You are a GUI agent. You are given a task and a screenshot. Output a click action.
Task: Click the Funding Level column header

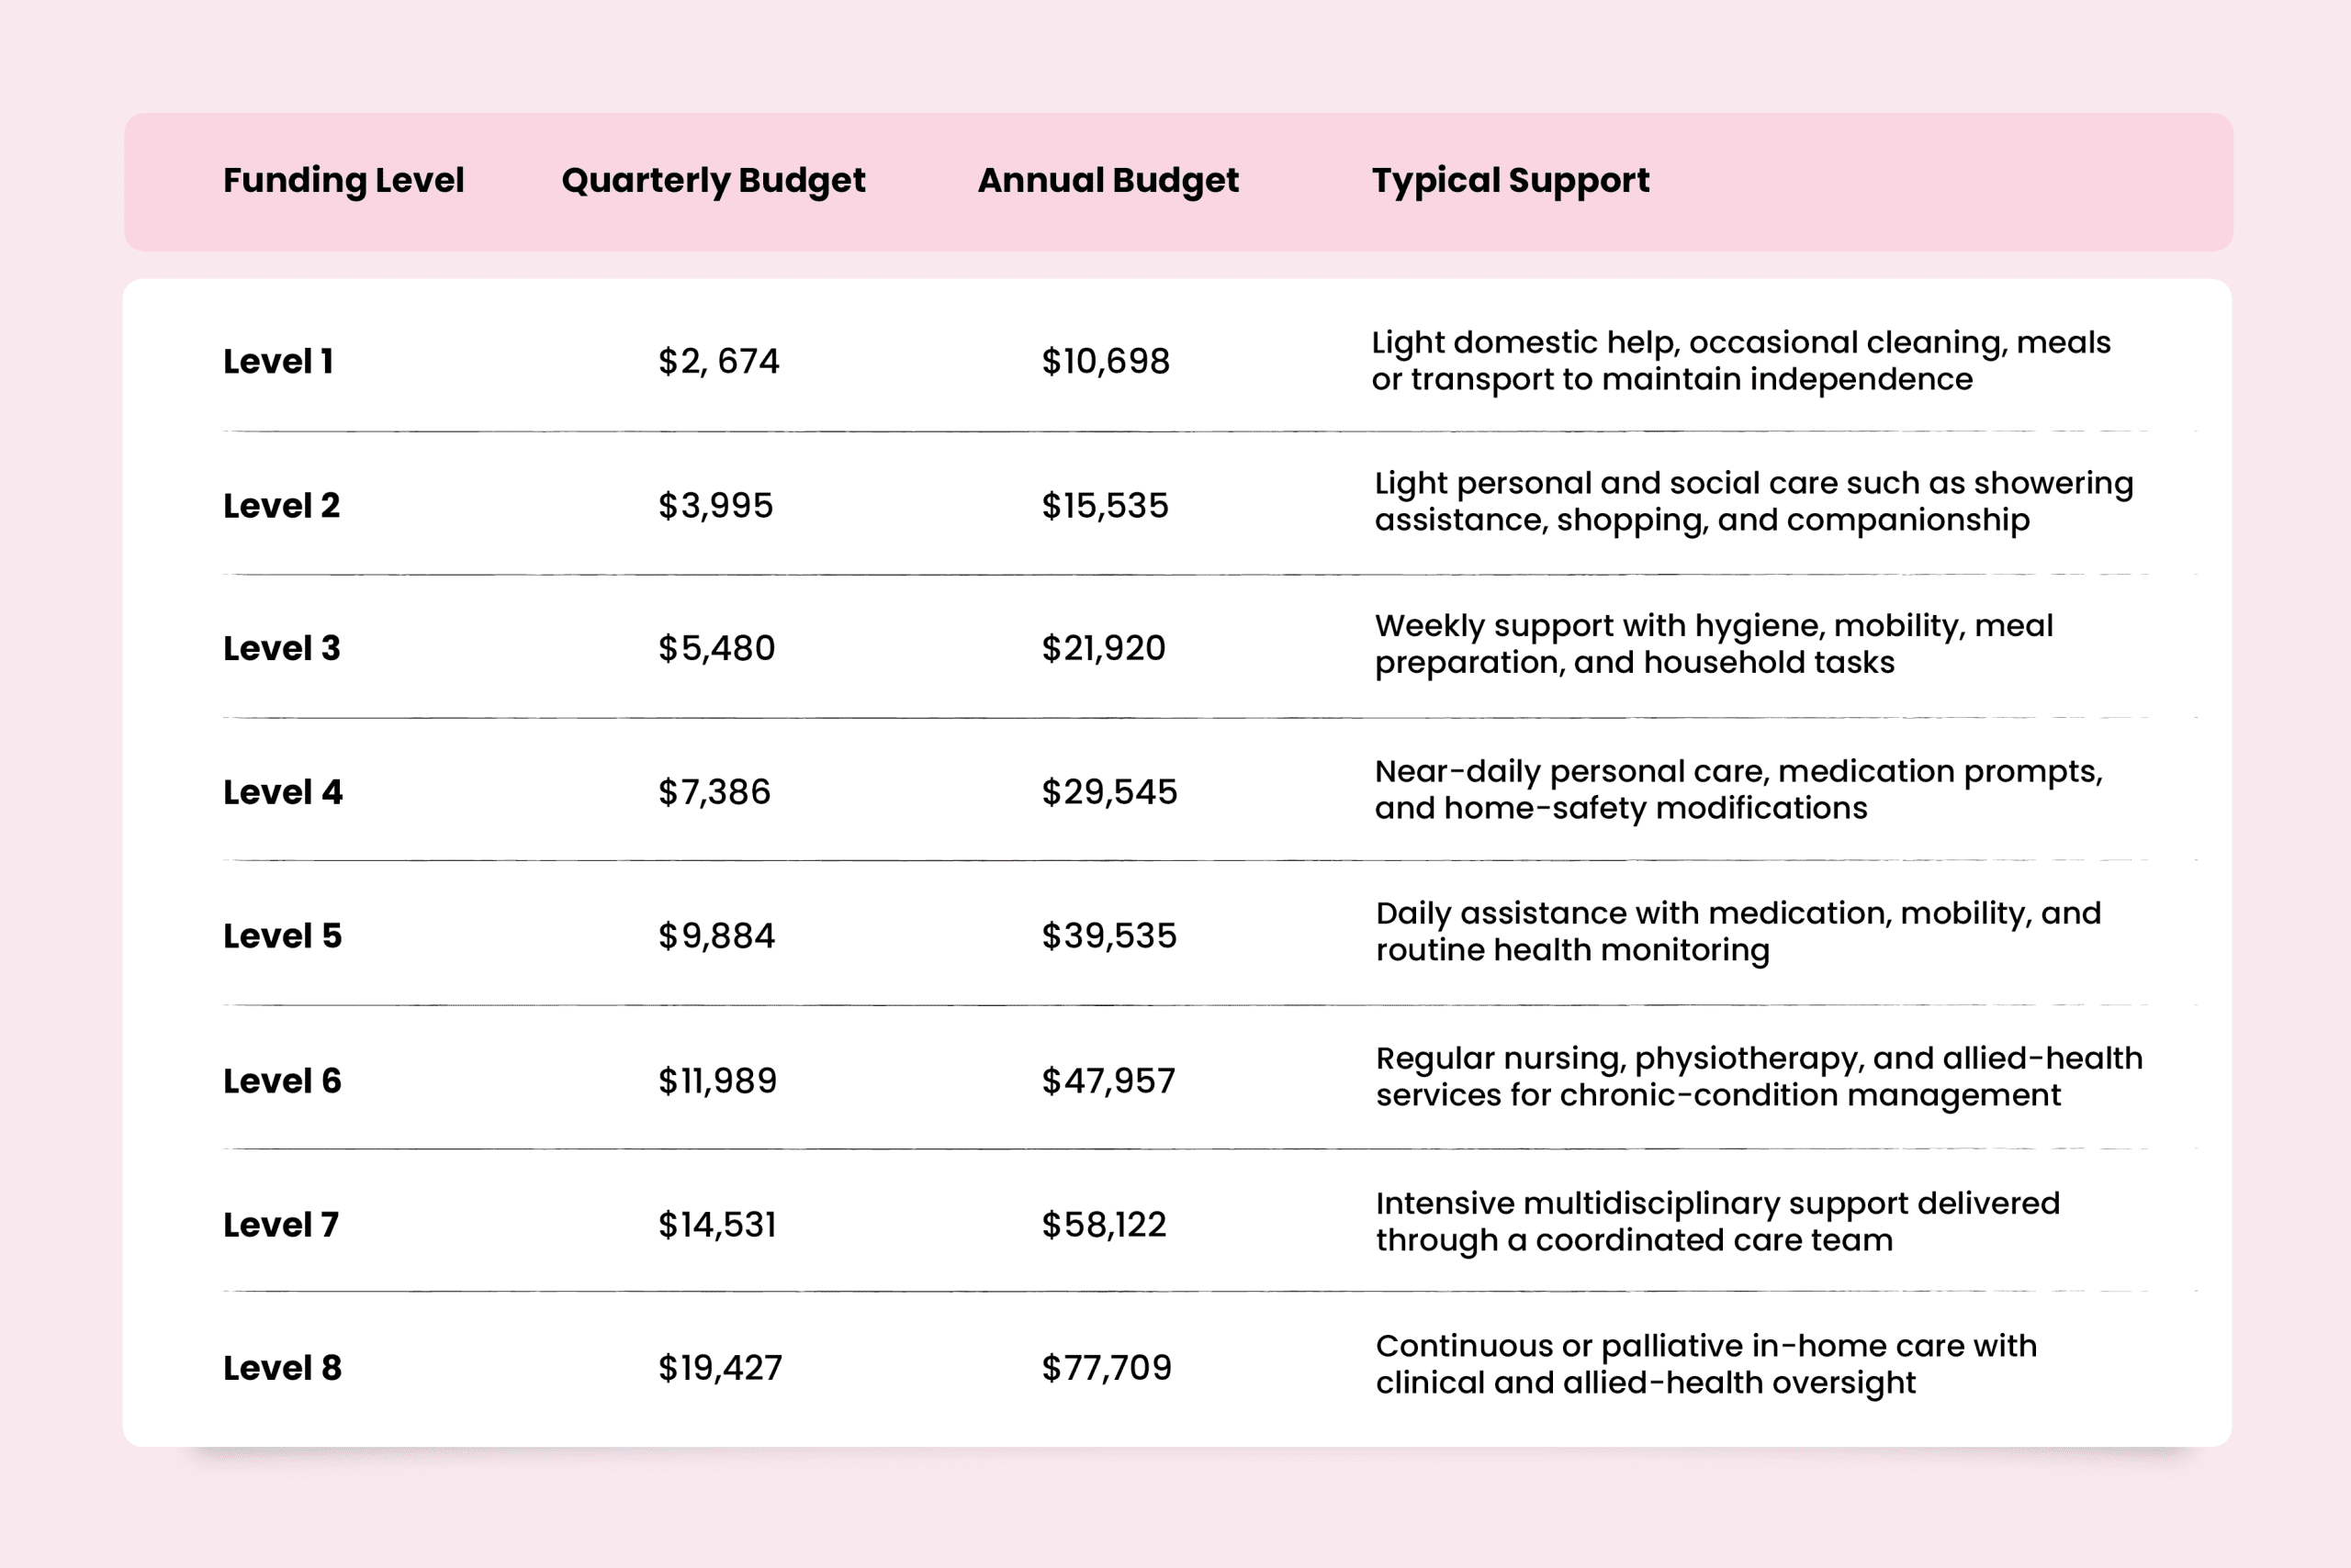click(343, 181)
